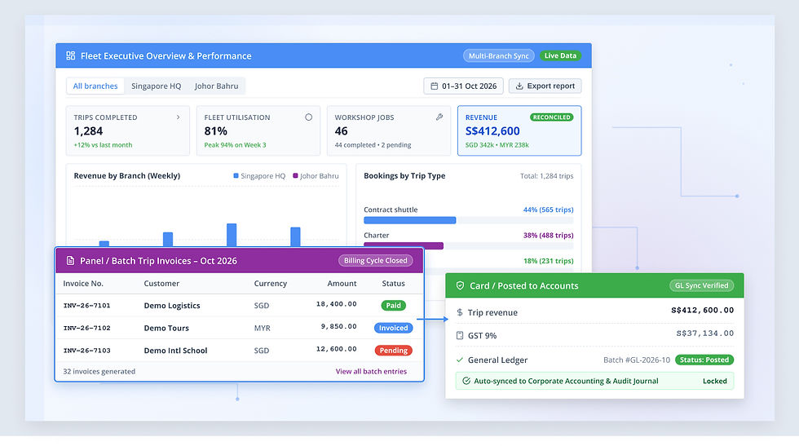The width and height of the screenshot is (799, 446).
Task: Click the Billing Cycle Closed badge
Action: [x=376, y=260]
